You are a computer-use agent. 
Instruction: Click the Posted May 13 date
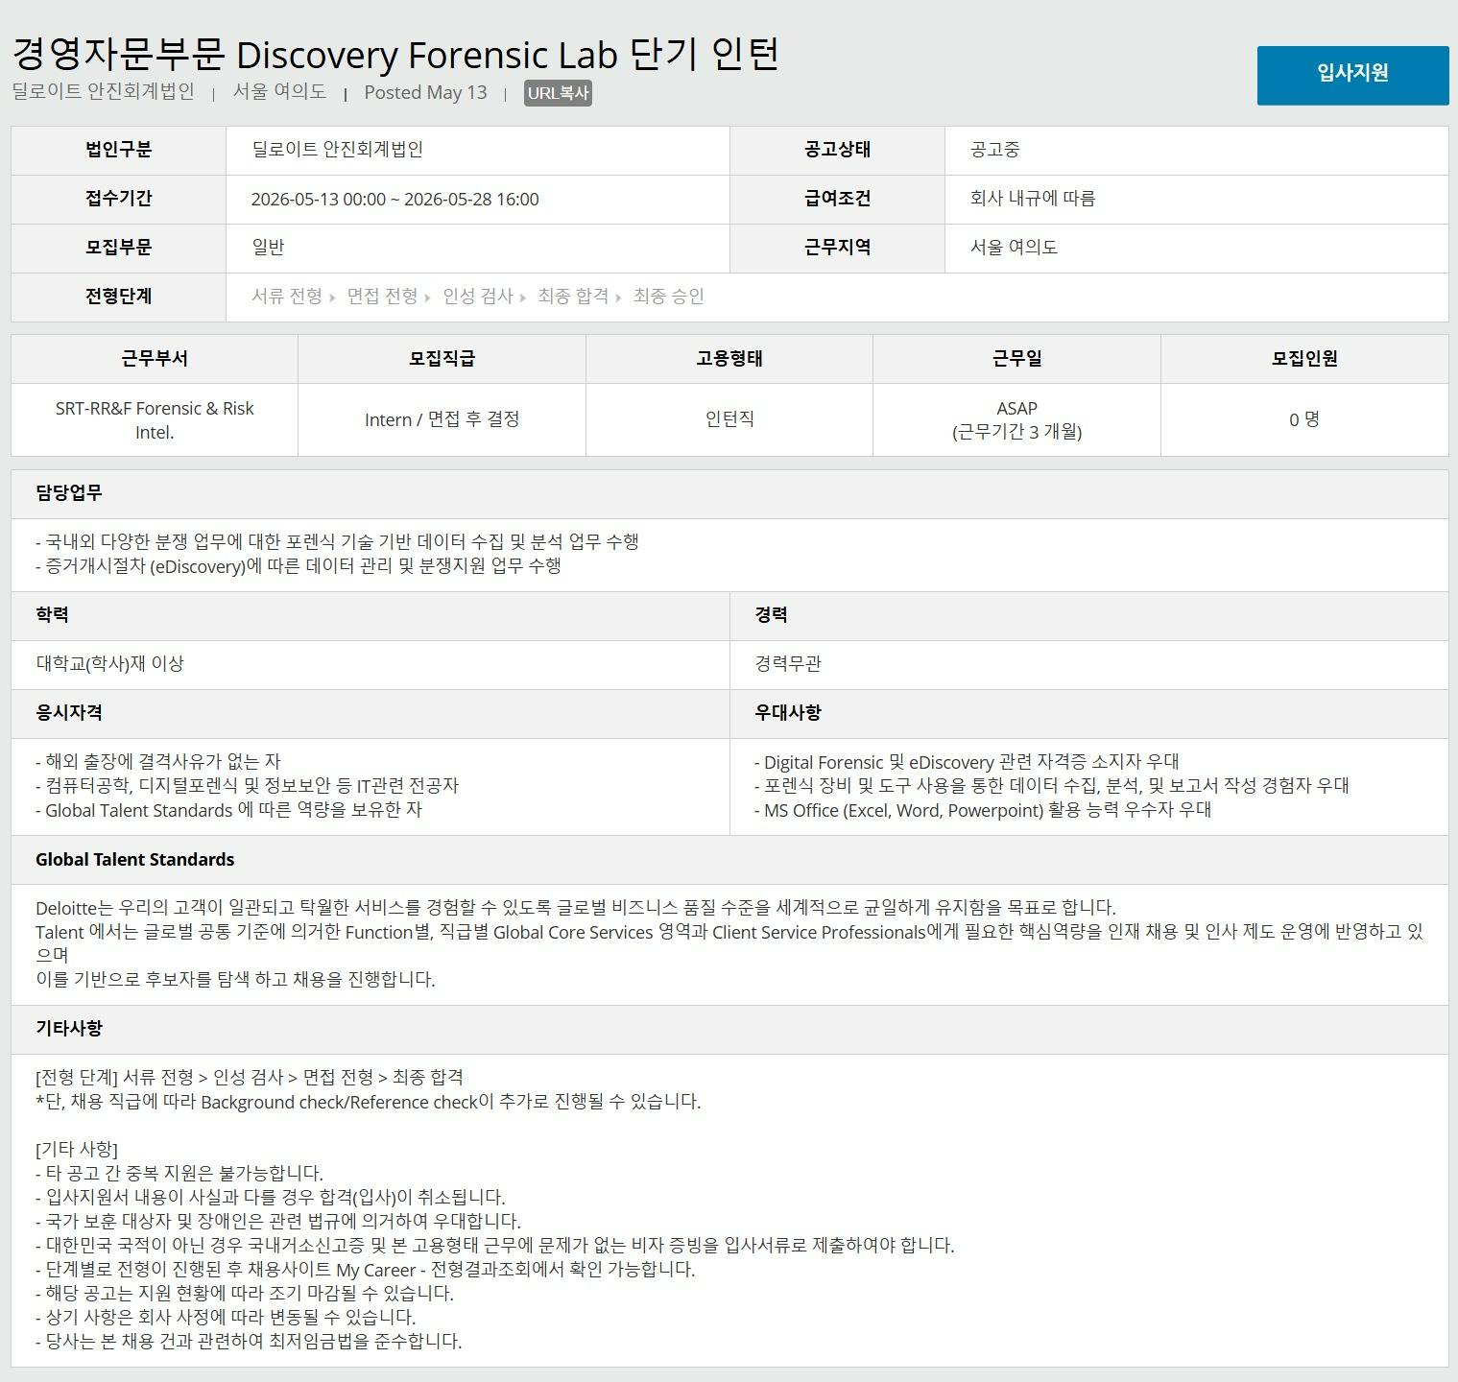(x=425, y=92)
